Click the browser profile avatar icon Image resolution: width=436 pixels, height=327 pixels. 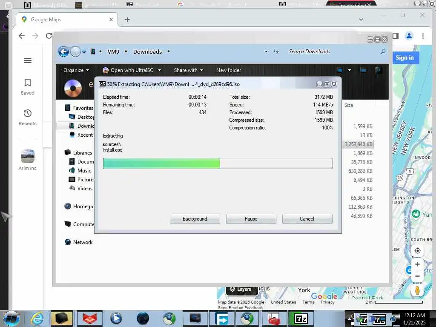[409, 36]
